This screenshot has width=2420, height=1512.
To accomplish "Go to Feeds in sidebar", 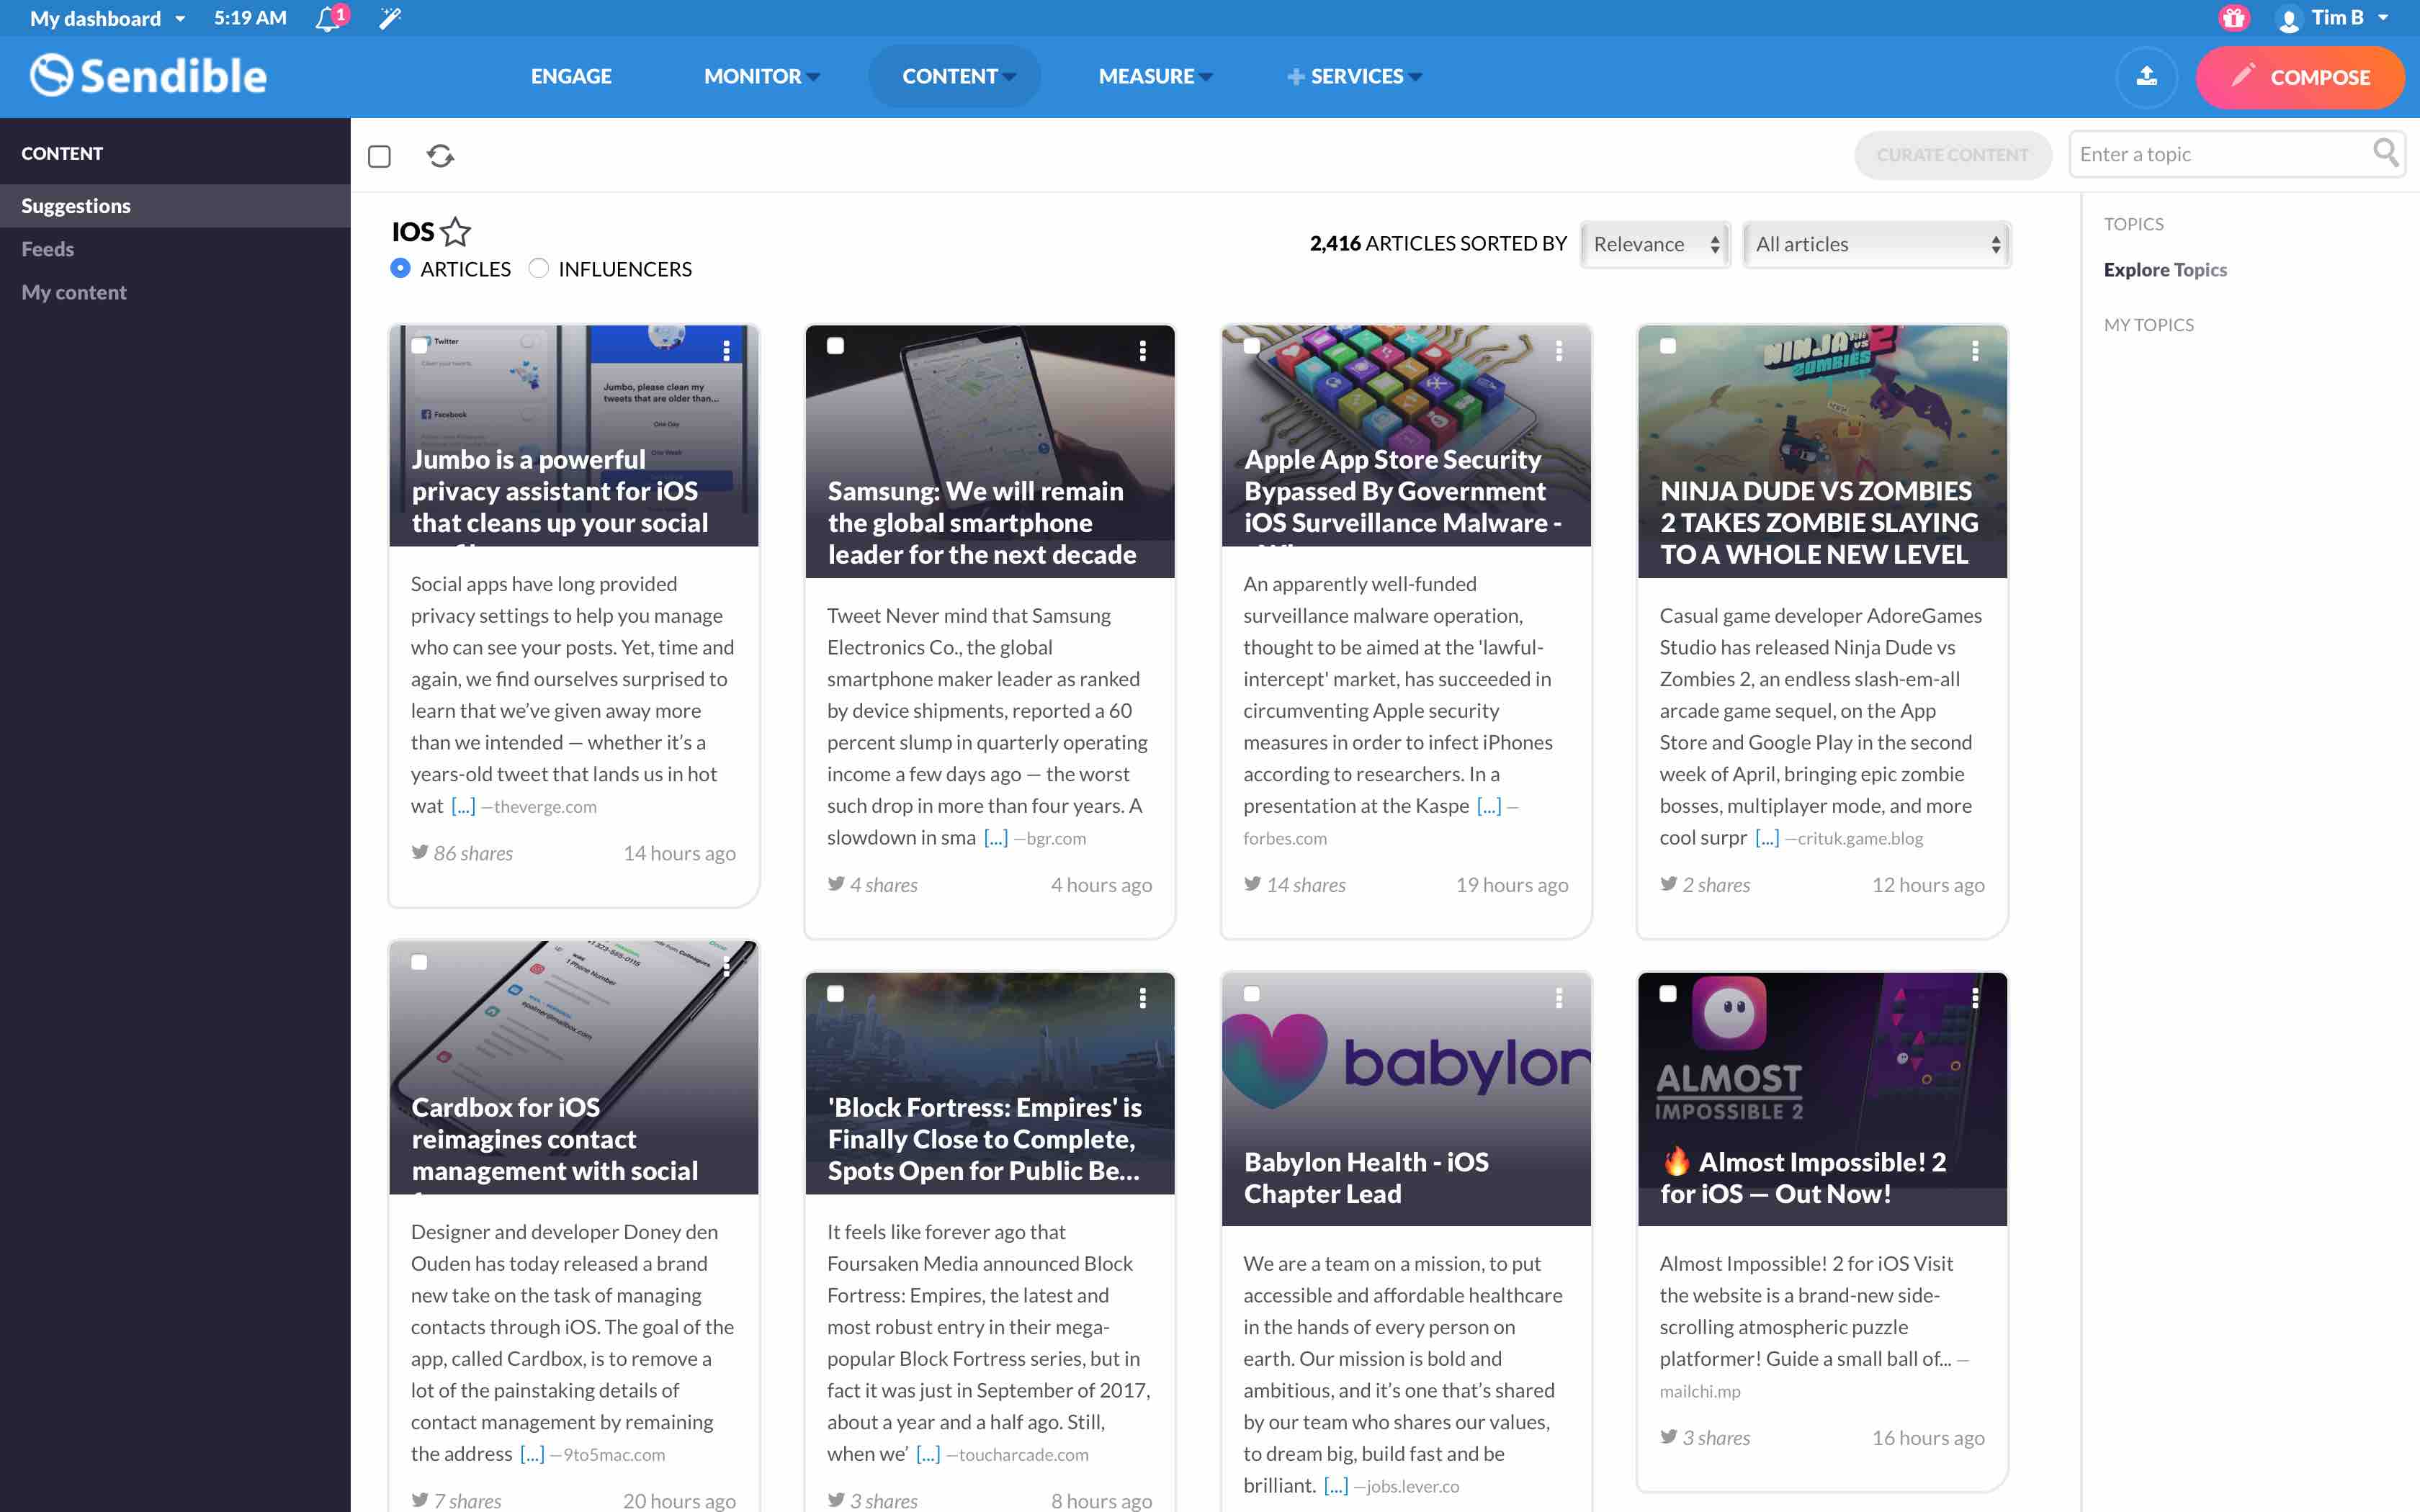I will click(47, 249).
